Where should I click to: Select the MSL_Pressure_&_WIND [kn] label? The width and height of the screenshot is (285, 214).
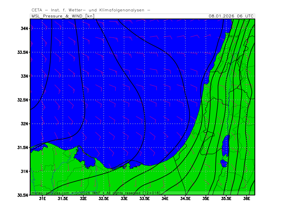(63, 16)
